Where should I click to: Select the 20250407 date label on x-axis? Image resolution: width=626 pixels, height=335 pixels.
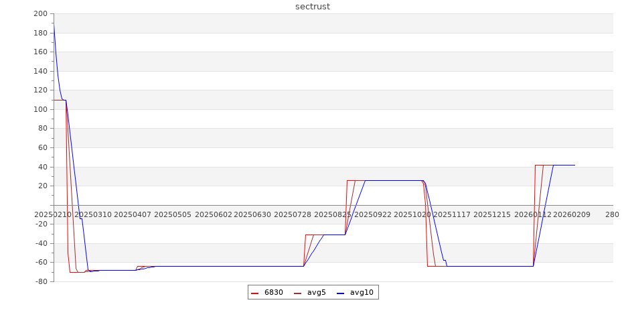[133, 215]
